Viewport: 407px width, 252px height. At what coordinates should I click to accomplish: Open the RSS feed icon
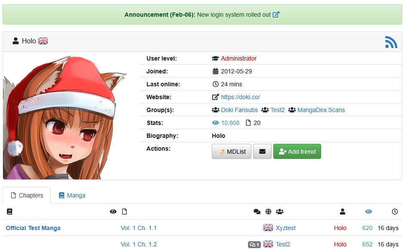click(391, 42)
